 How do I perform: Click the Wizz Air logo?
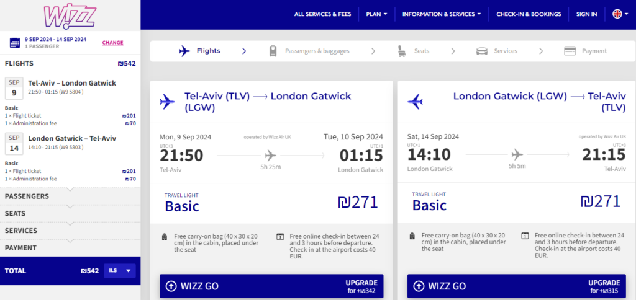point(70,15)
